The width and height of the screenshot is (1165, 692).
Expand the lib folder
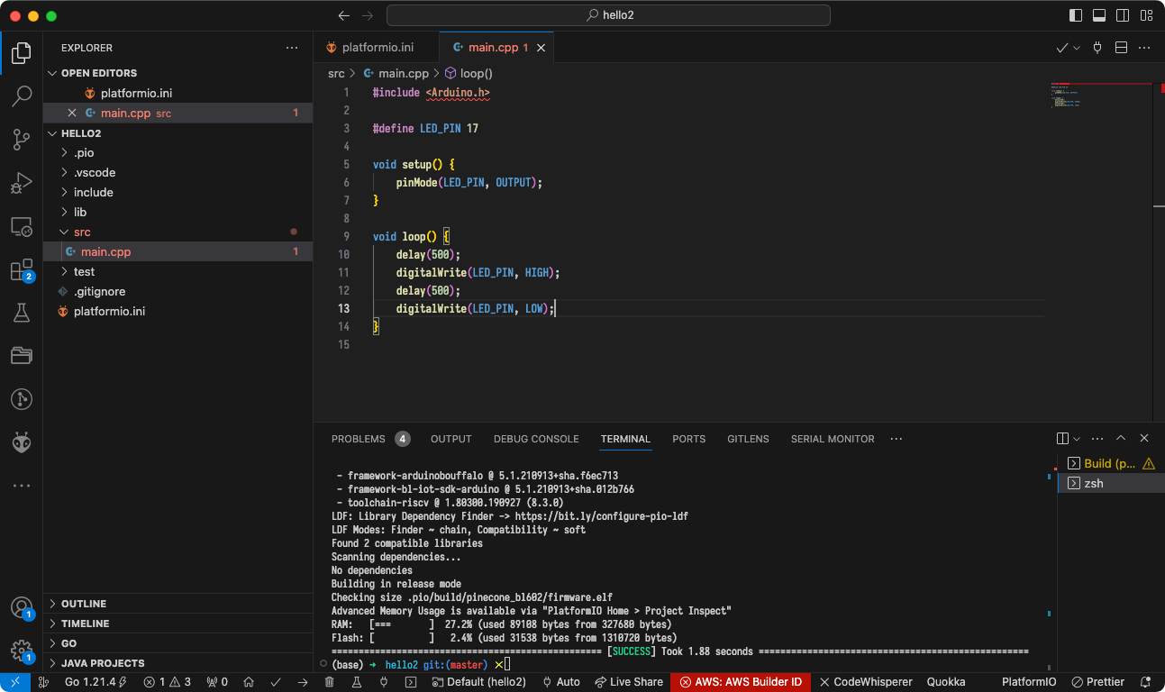pos(177,213)
